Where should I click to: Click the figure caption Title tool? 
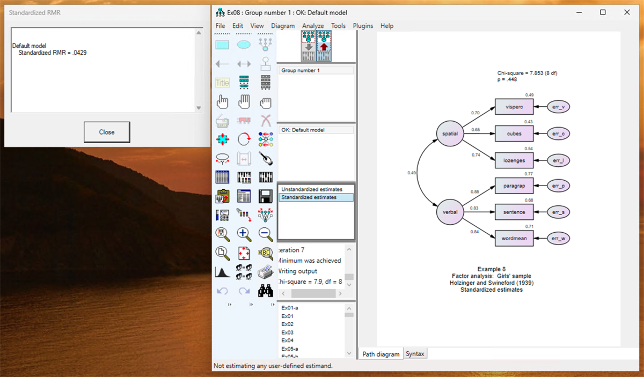222,83
